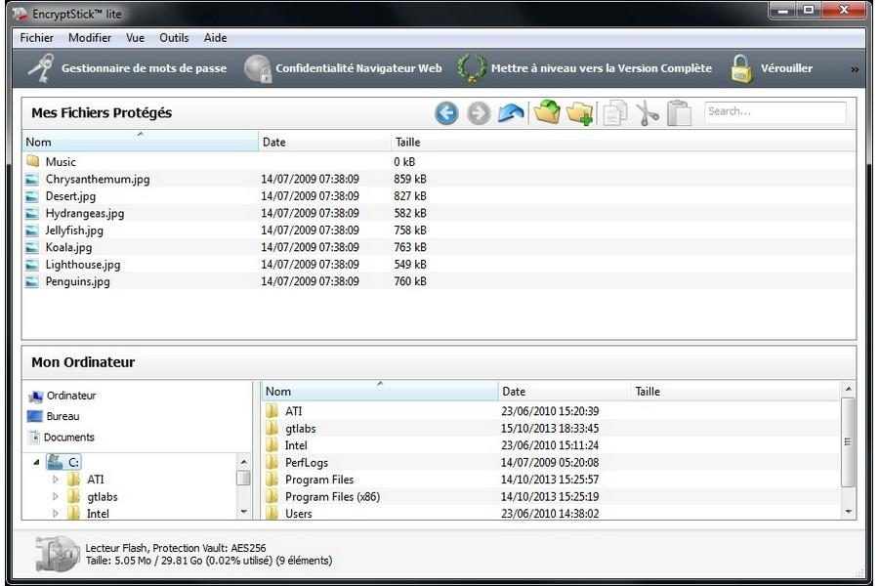Click the file list scrollbar up arrow
879x586 pixels.
[848, 389]
